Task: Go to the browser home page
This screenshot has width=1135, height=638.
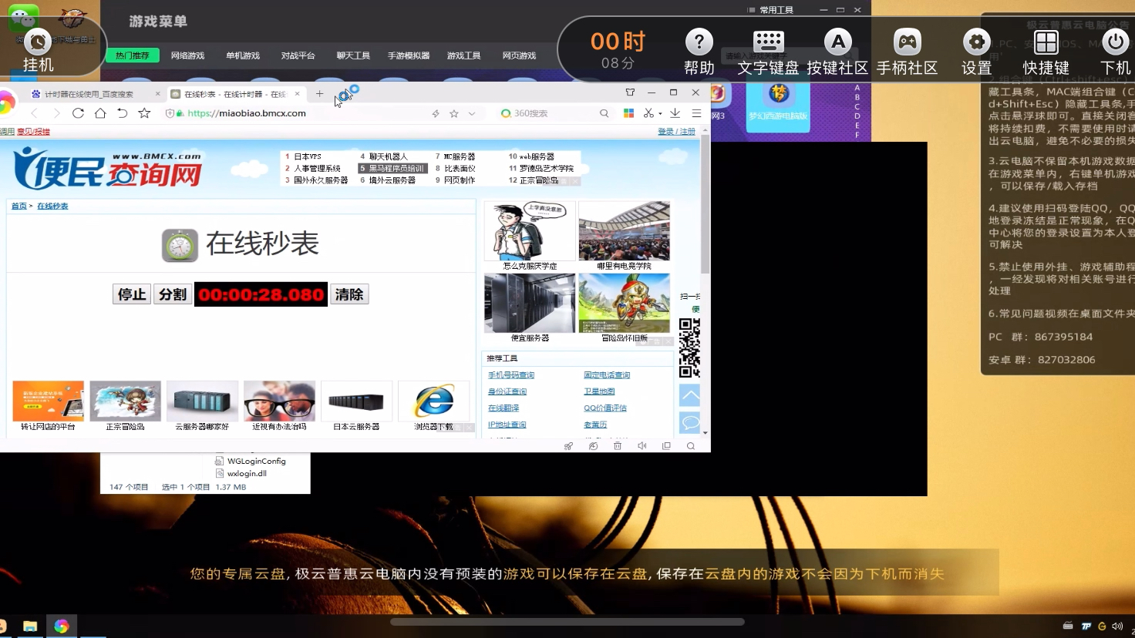Action: click(100, 113)
